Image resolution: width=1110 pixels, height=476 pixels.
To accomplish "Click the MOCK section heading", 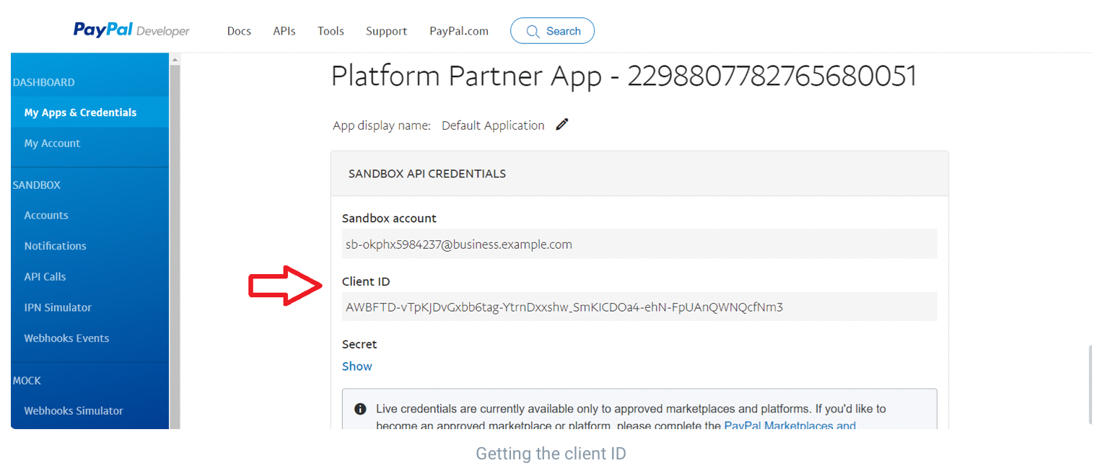I will tap(27, 380).
